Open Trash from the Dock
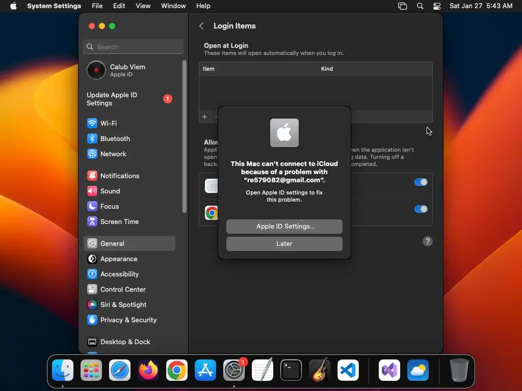Screen dimensions: 522x391 (459, 370)
